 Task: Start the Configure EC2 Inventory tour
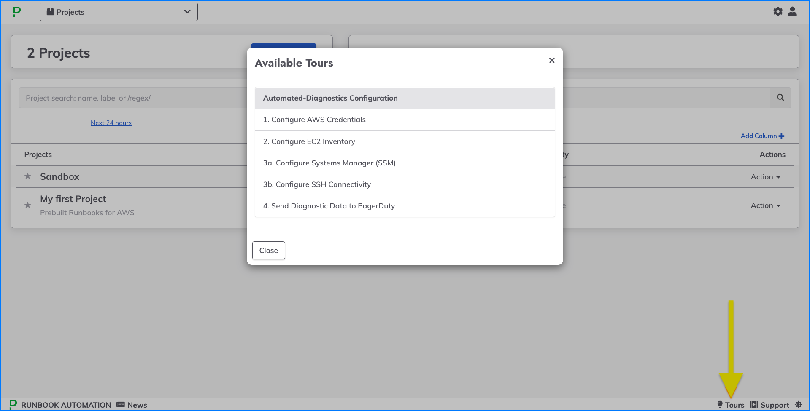point(405,141)
